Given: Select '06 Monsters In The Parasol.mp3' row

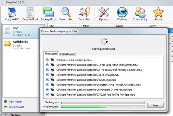Looking at the screenshot, I should pyautogui.click(x=103, y=89).
